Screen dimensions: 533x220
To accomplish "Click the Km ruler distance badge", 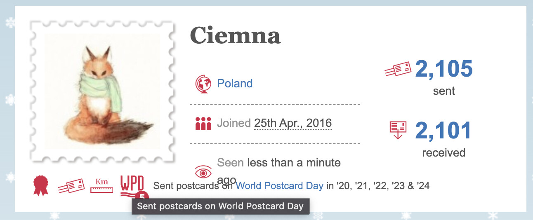I will click(101, 185).
